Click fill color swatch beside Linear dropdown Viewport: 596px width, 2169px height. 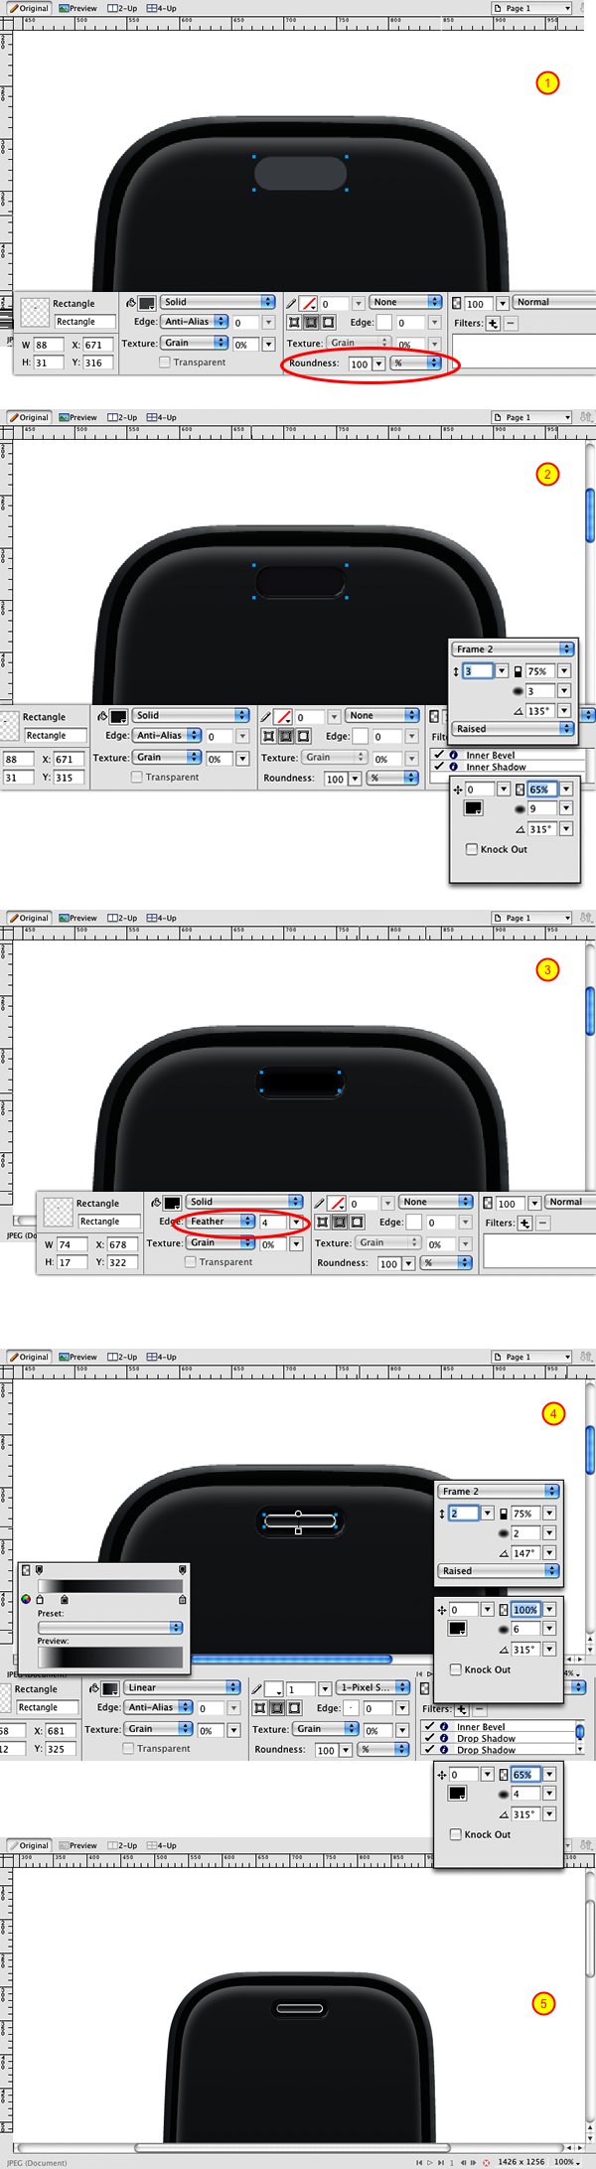(110, 1688)
